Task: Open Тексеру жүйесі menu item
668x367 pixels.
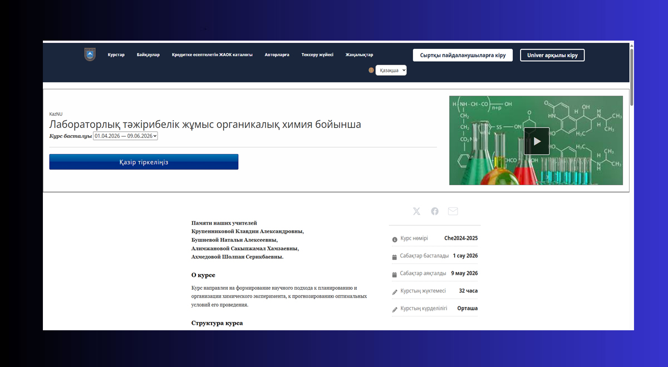Action: (x=317, y=54)
